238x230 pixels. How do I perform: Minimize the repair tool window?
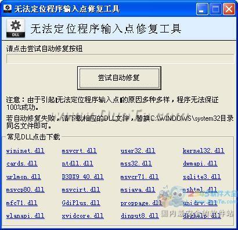(x=202, y=9)
